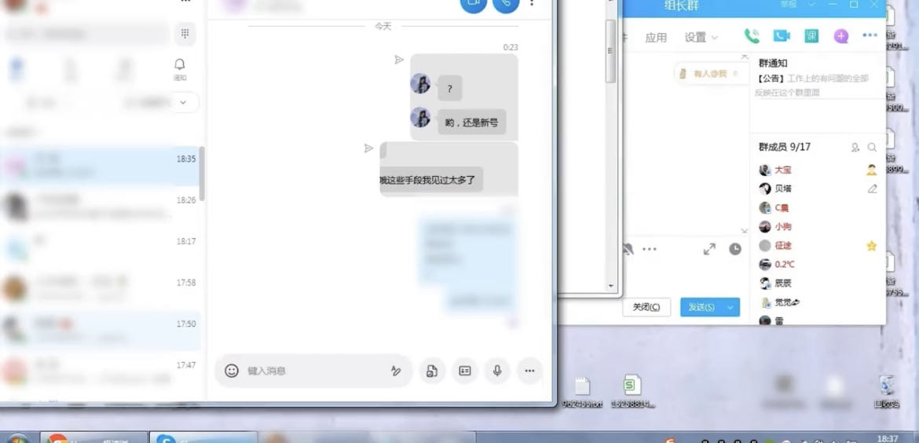The height and width of the screenshot is (443, 919).
Task: Open message history with the clock icon
Action: point(735,249)
